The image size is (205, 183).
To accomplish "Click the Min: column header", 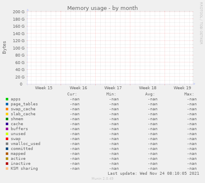I will pos(111,94).
